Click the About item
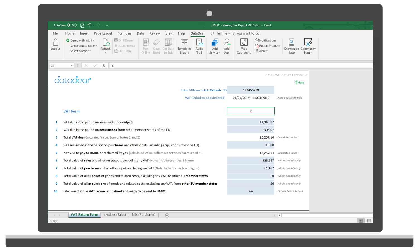418x251 pixels. pos(261,51)
